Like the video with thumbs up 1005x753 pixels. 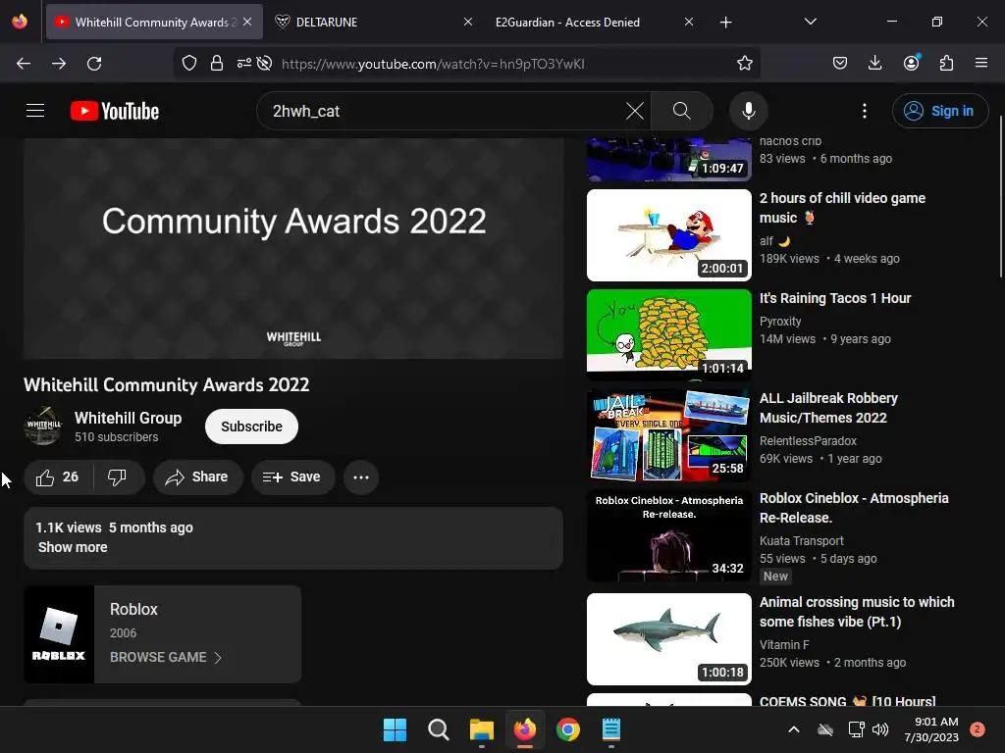coord(58,477)
